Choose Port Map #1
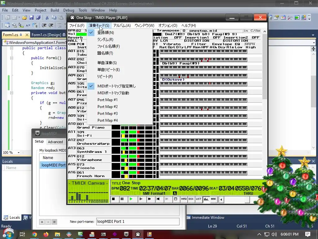318x239 pixels. (120, 100)
